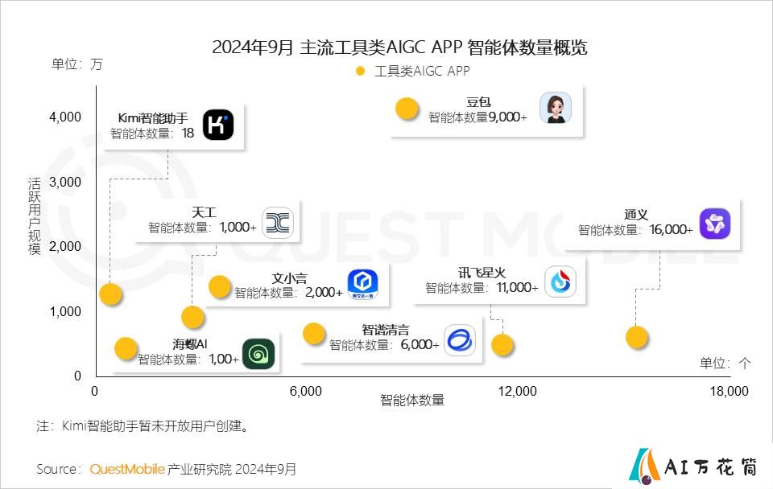Image resolution: width=773 pixels, height=489 pixels.
Task: Select the 讯飞星火 data point below its dashed line
Action: click(x=502, y=345)
